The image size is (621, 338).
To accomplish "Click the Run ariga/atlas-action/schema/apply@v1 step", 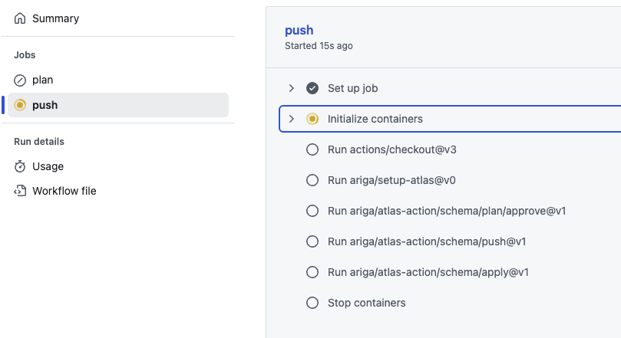I will coord(428,272).
